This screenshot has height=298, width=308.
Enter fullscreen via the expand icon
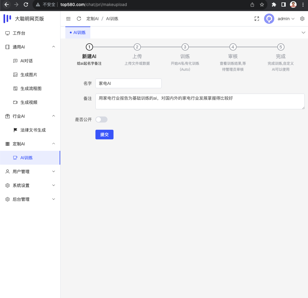pos(257,18)
